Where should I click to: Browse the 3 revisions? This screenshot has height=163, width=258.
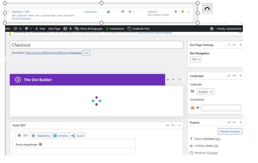click(213, 153)
